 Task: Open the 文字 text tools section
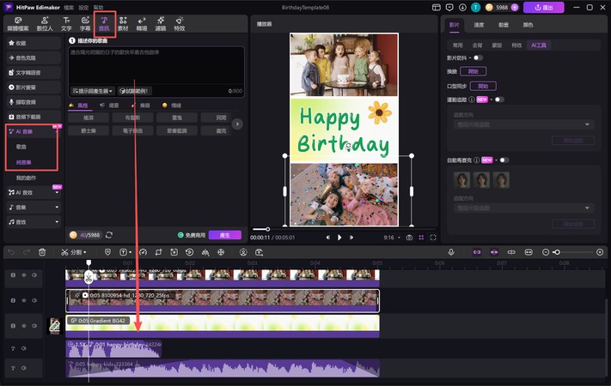point(66,24)
